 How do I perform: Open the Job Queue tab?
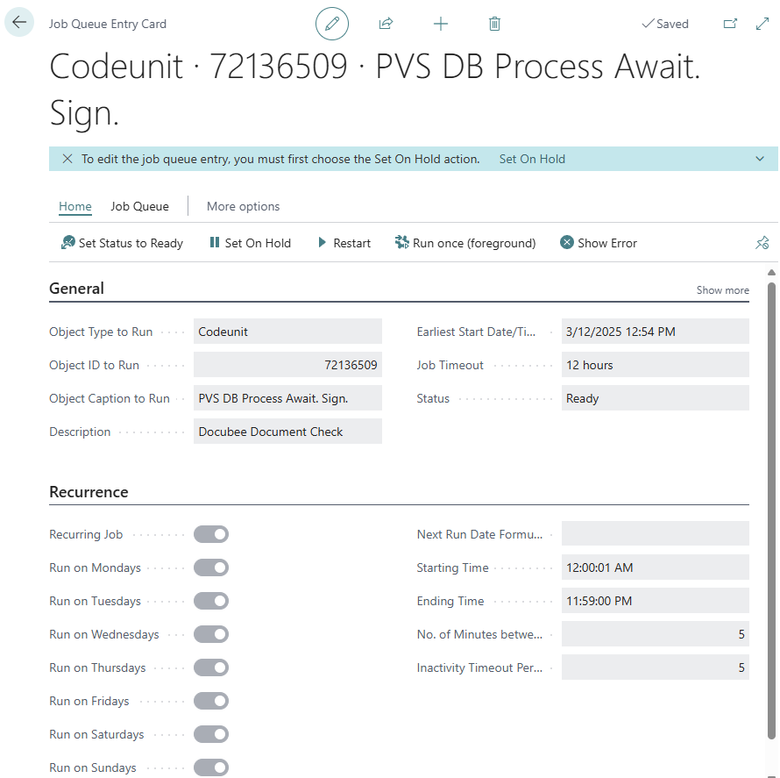click(x=139, y=206)
